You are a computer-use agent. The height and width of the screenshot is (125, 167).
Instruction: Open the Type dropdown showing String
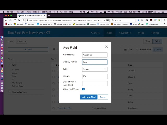[95, 69]
